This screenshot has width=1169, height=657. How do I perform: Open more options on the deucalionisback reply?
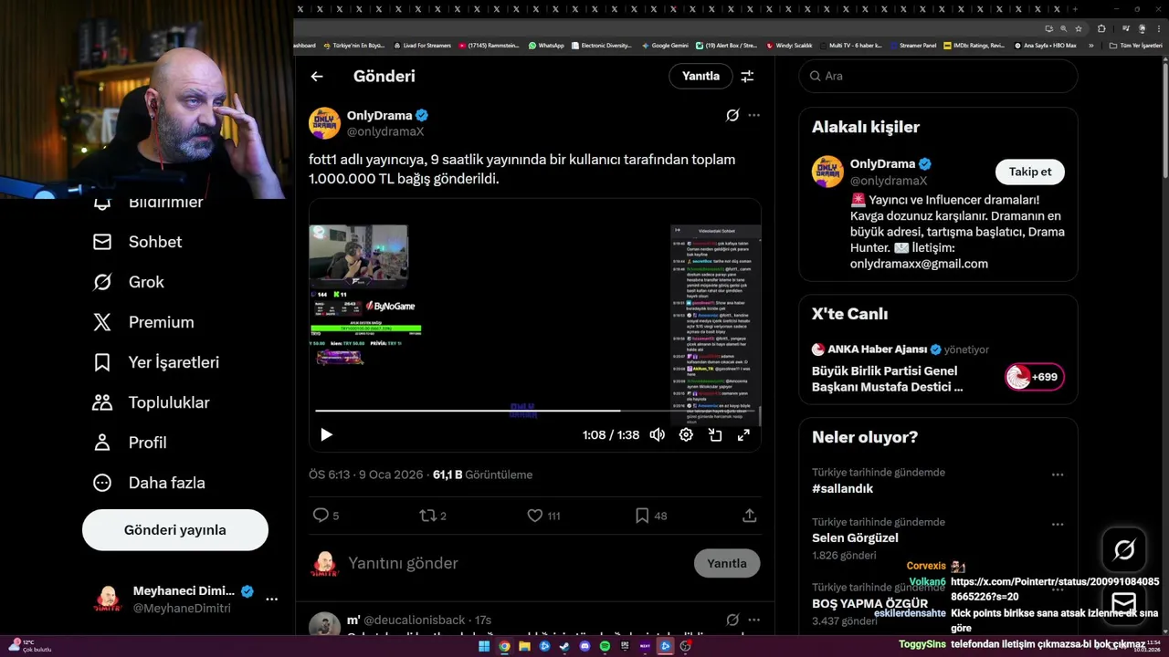tap(753, 620)
